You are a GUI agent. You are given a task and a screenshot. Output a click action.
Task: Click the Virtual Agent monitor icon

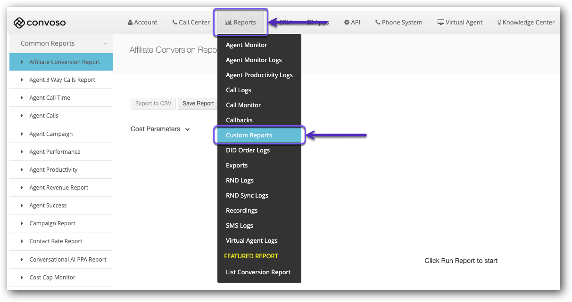pos(440,22)
